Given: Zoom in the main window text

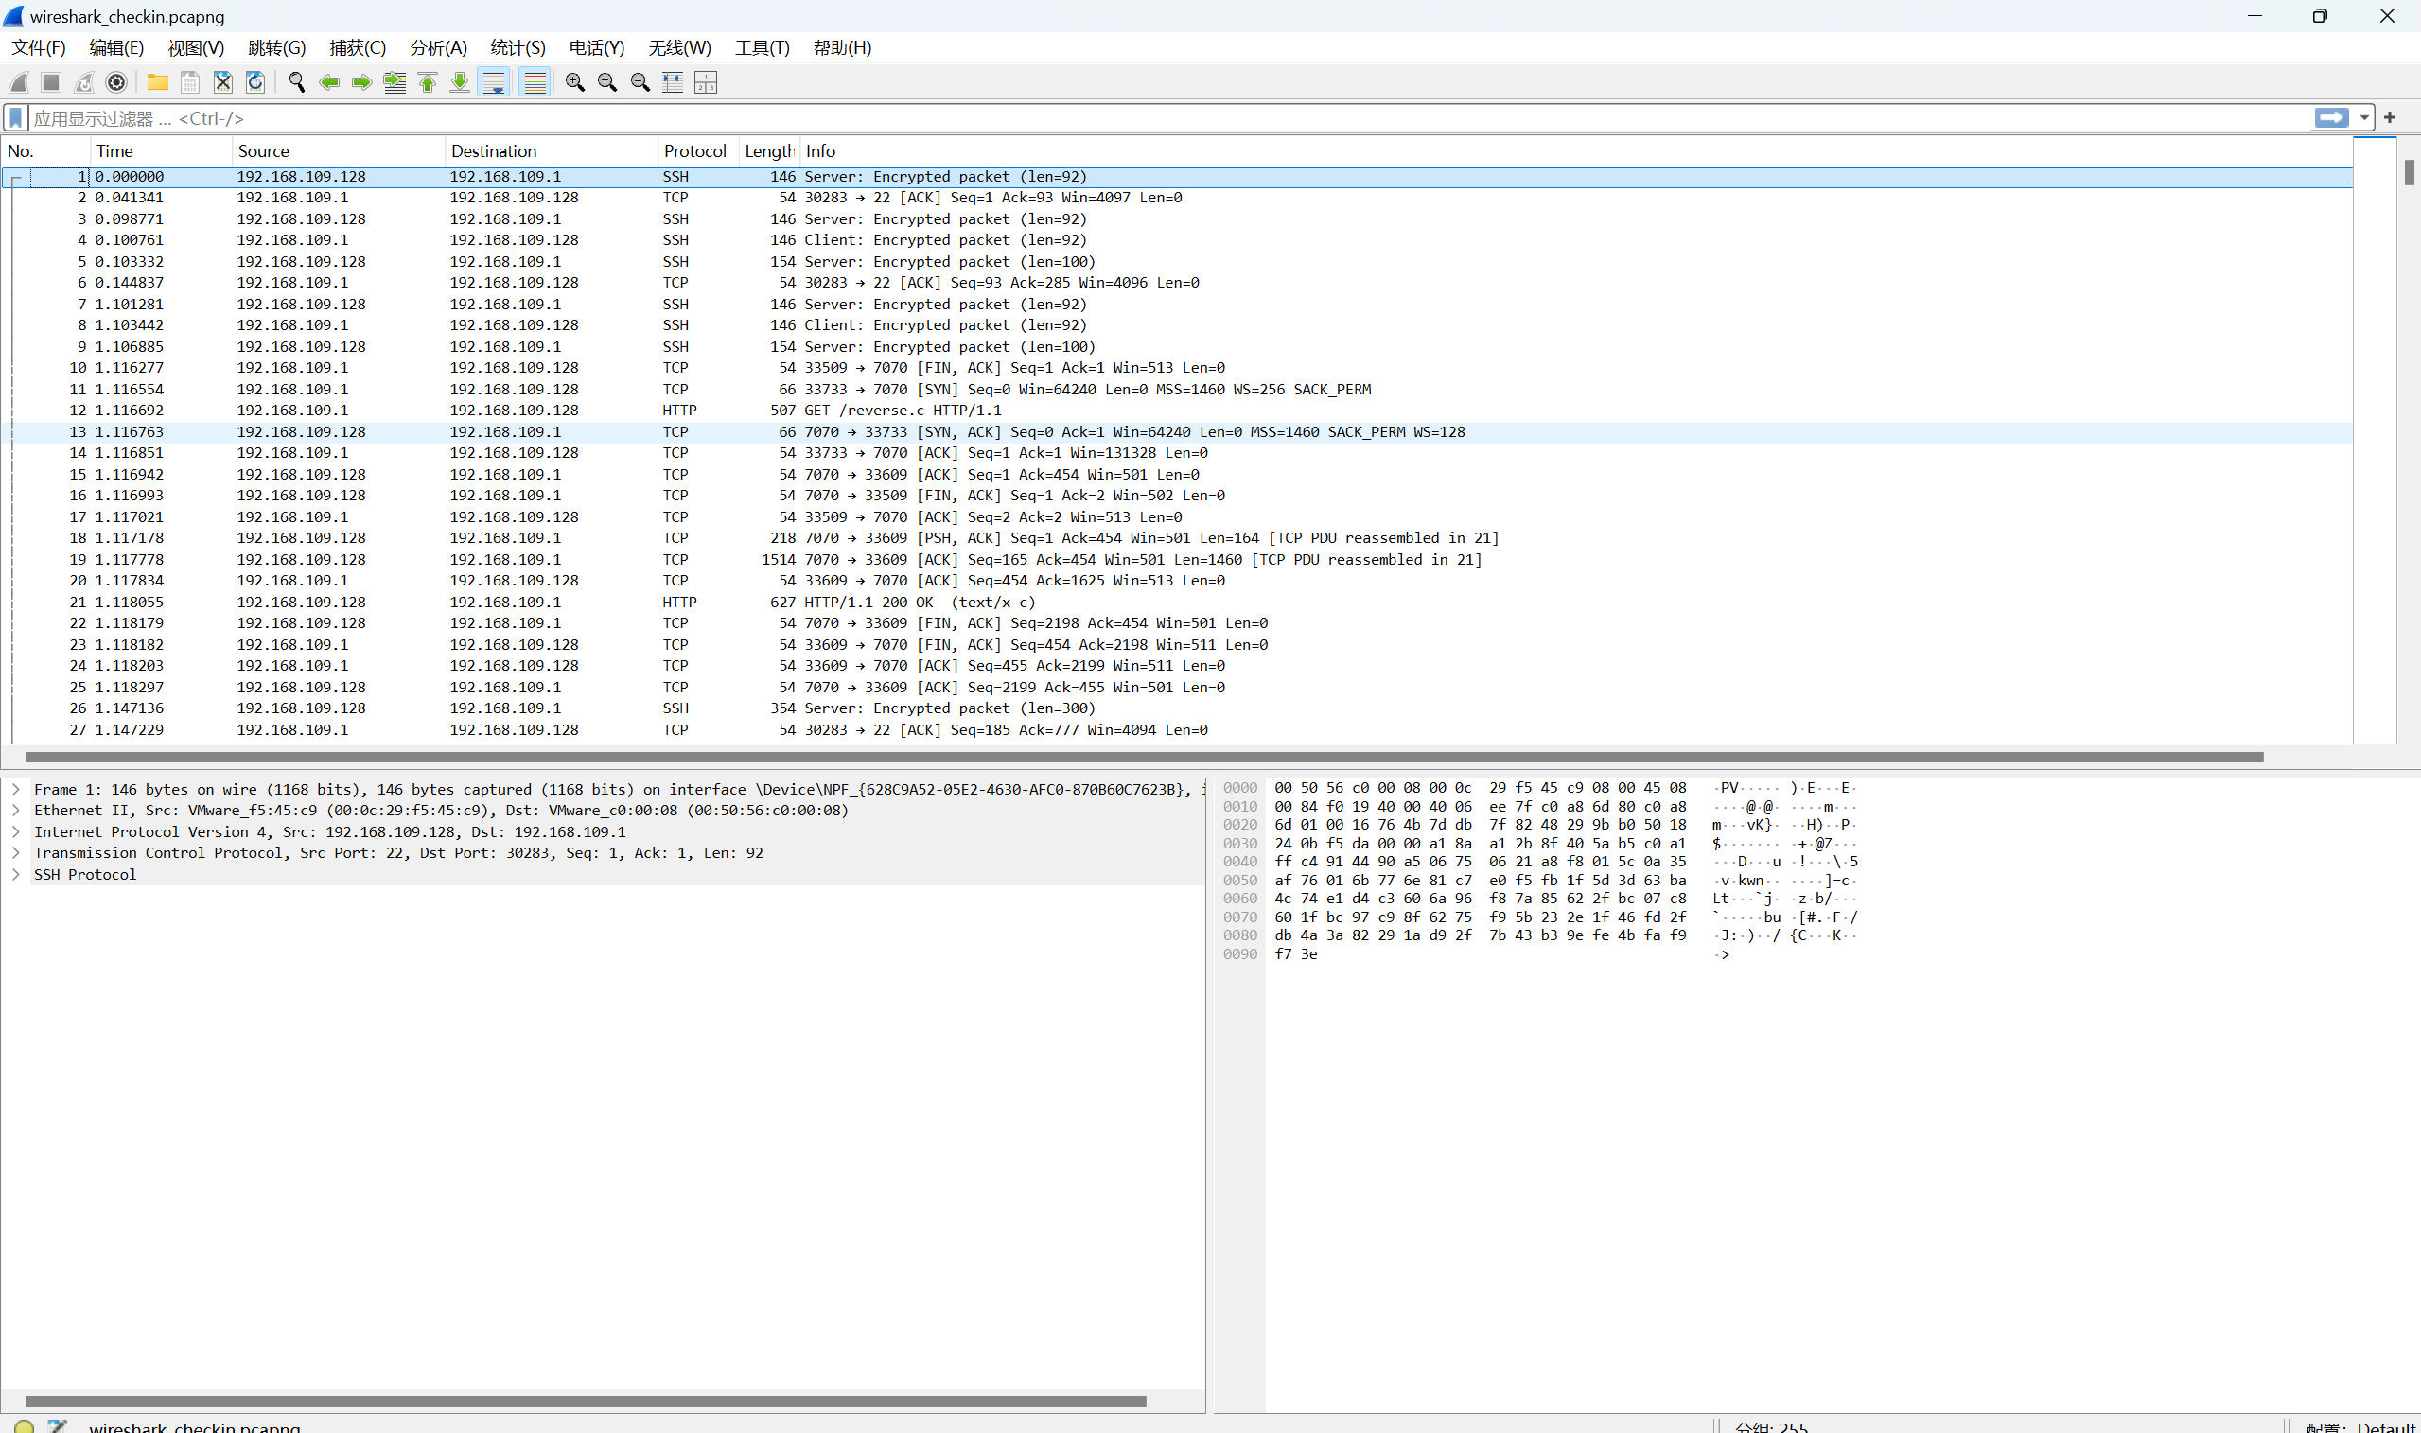Looking at the screenshot, I should click(x=574, y=82).
